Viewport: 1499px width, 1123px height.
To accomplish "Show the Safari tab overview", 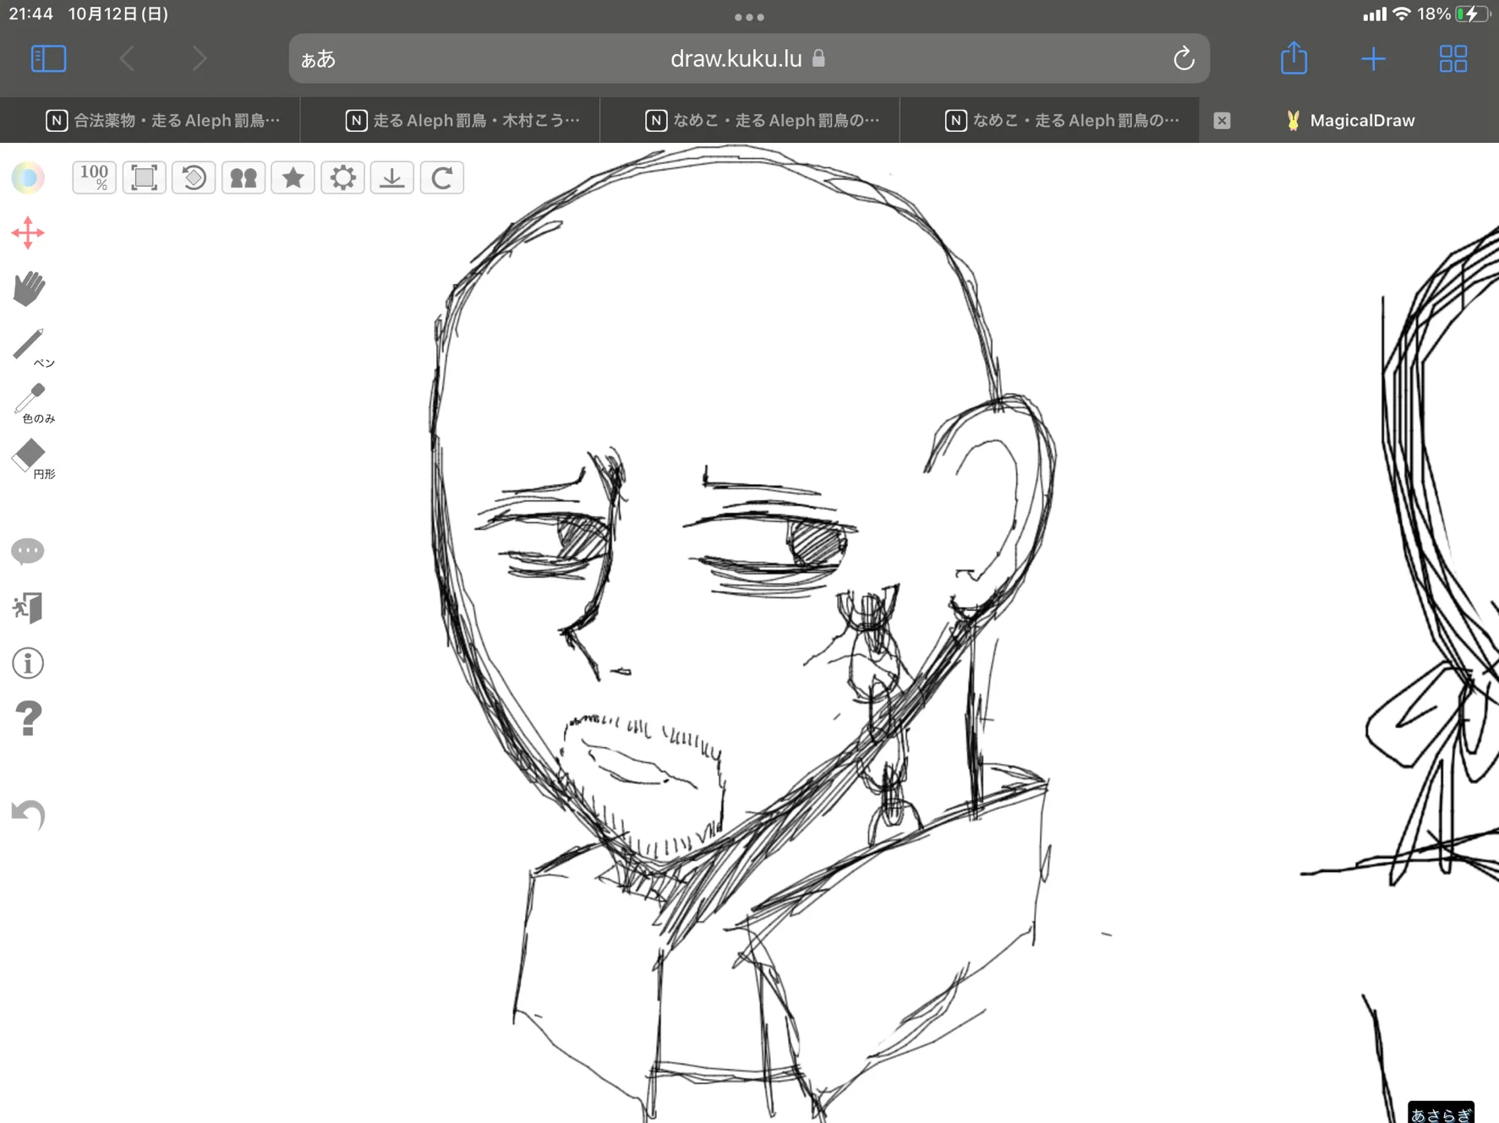I will pos(1453,58).
